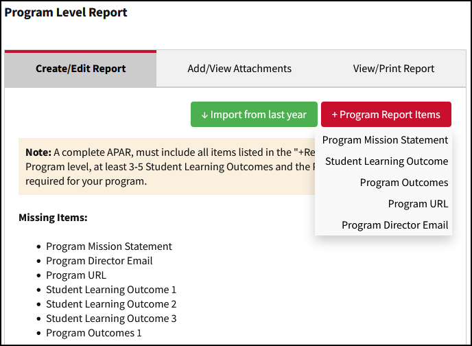Click Program Director Email in Missing Items
This screenshot has height=346, width=472.
click(x=99, y=261)
